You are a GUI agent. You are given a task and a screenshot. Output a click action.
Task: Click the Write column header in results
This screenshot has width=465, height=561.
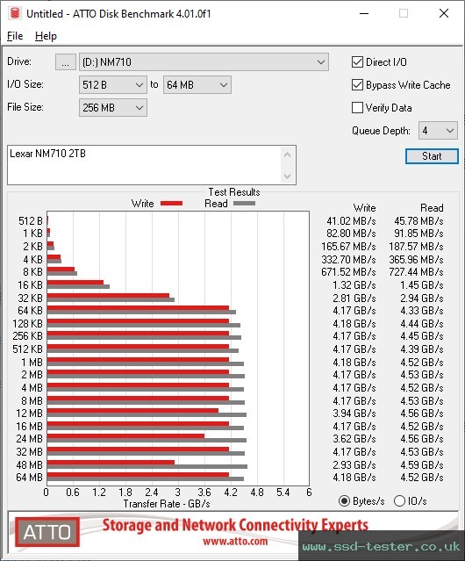click(x=364, y=208)
